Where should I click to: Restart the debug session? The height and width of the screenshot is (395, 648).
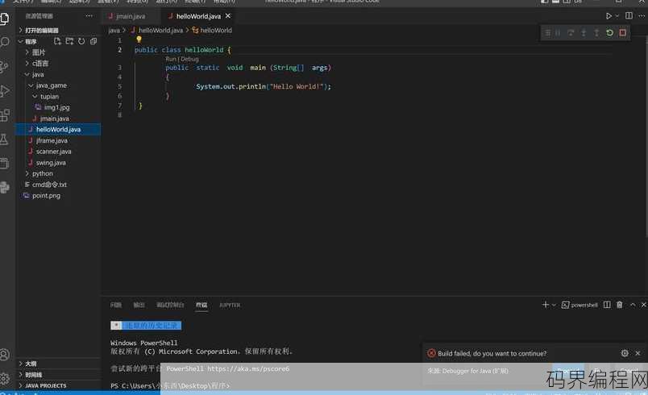click(x=609, y=32)
